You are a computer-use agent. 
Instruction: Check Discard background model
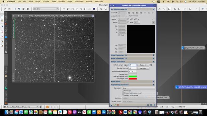[123, 93]
